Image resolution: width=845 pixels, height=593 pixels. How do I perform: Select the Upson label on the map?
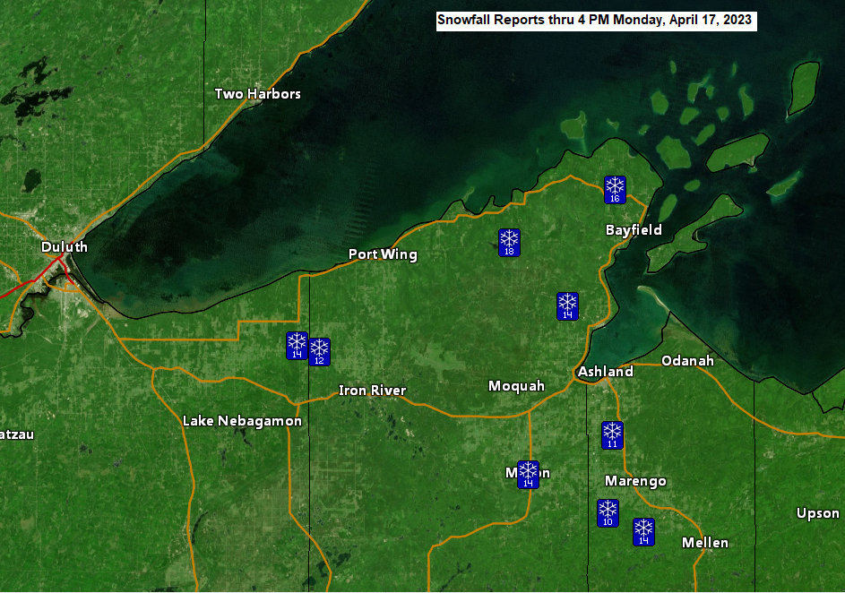tap(818, 513)
